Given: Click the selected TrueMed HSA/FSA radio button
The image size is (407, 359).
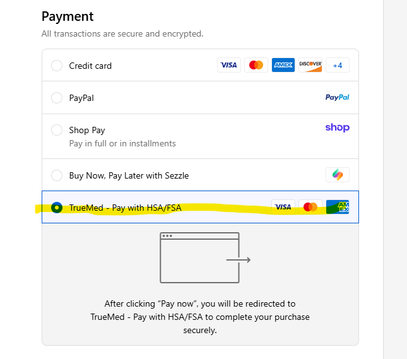Looking at the screenshot, I should coord(57,208).
